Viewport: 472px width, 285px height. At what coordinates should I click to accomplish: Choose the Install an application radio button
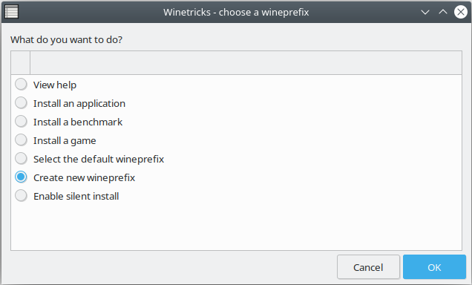point(21,103)
